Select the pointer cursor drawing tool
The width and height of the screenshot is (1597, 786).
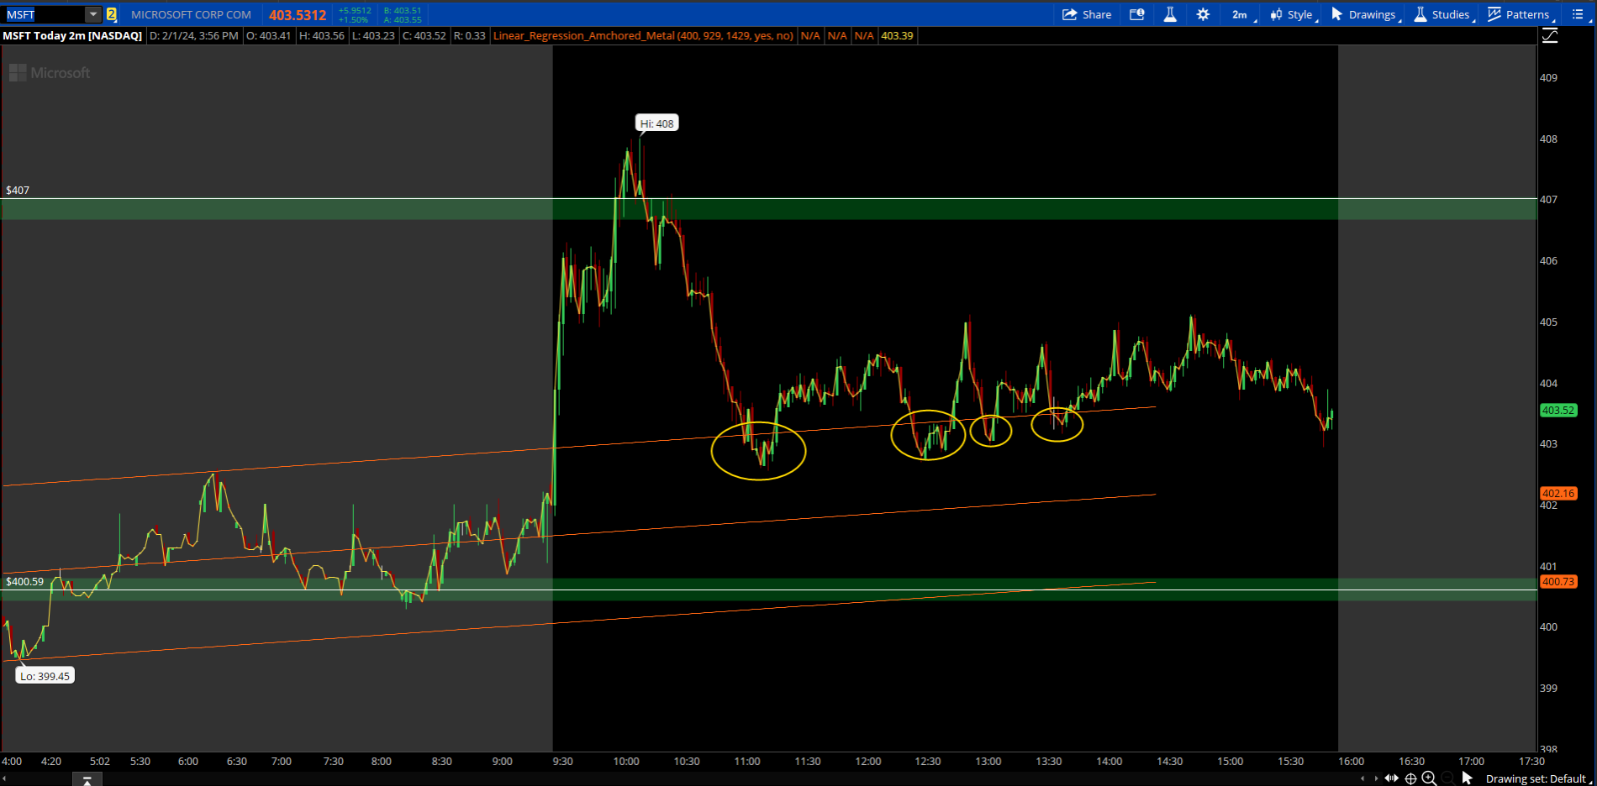1467,778
